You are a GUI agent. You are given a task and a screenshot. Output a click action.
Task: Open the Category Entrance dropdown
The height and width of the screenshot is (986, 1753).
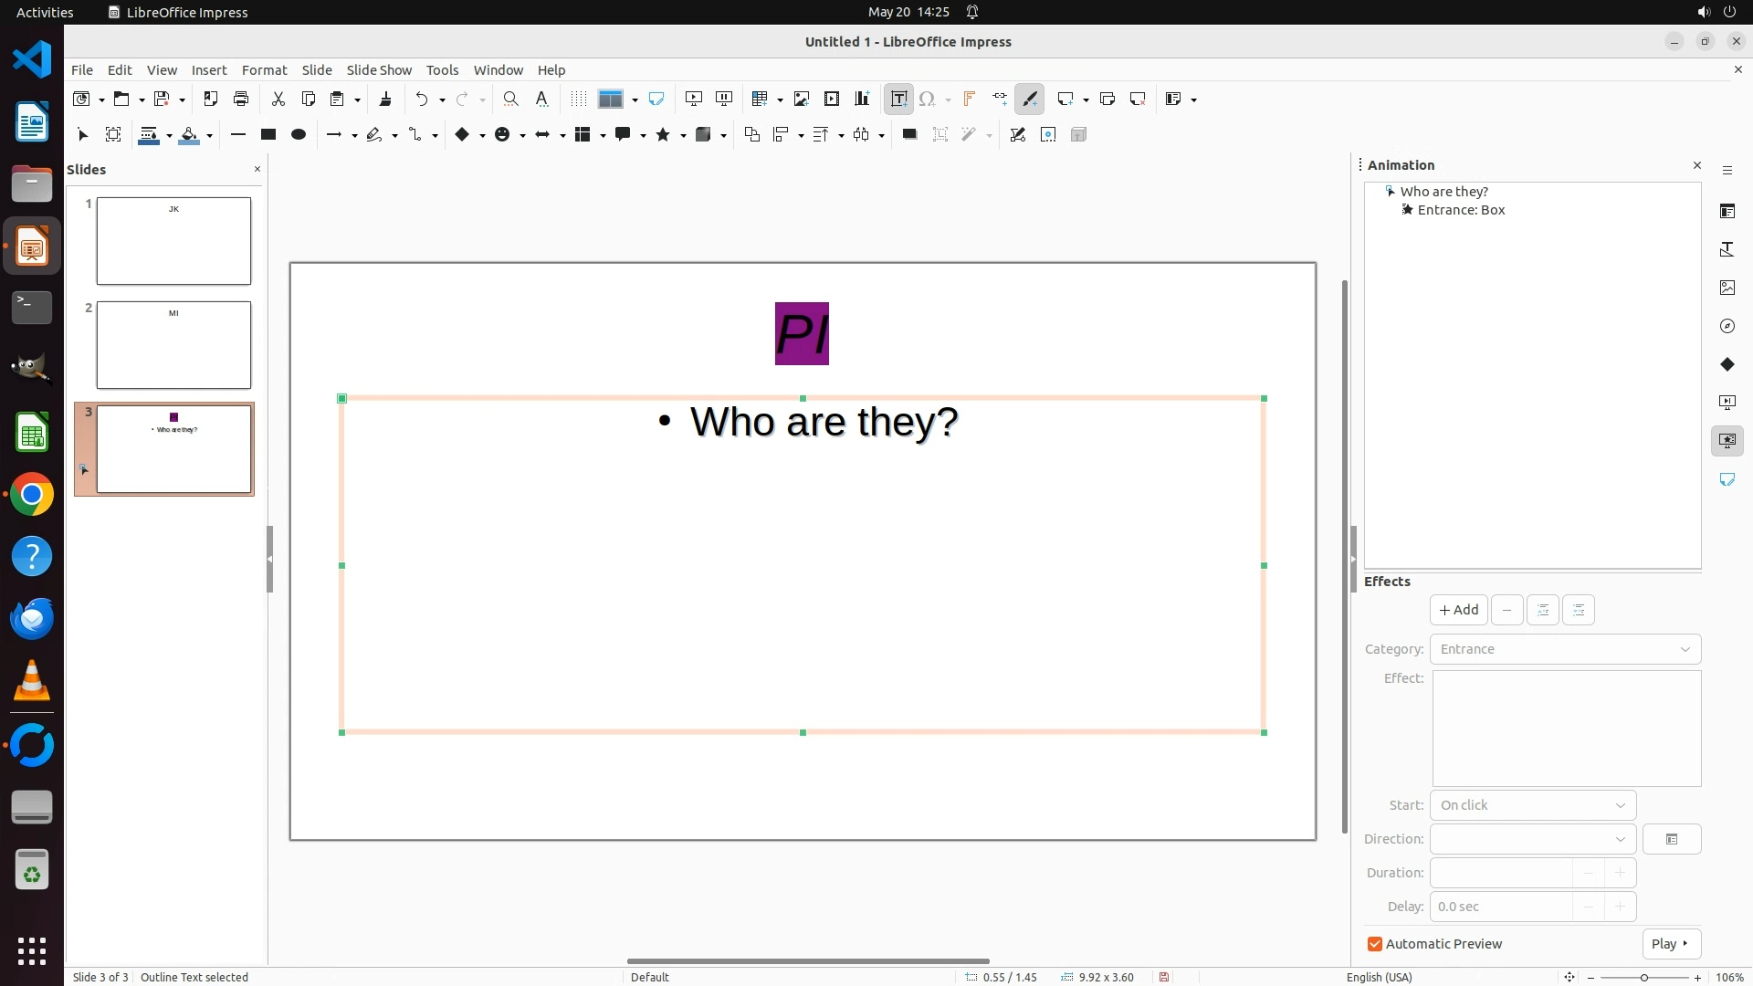tap(1564, 649)
